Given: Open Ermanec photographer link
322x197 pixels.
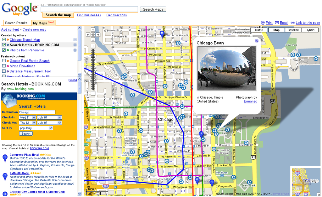Looking at the screenshot, I should (x=250, y=101).
